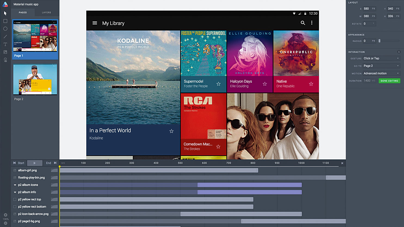
Task: Open the Motion dropdown showing Advanced motion
Action: 381,73
